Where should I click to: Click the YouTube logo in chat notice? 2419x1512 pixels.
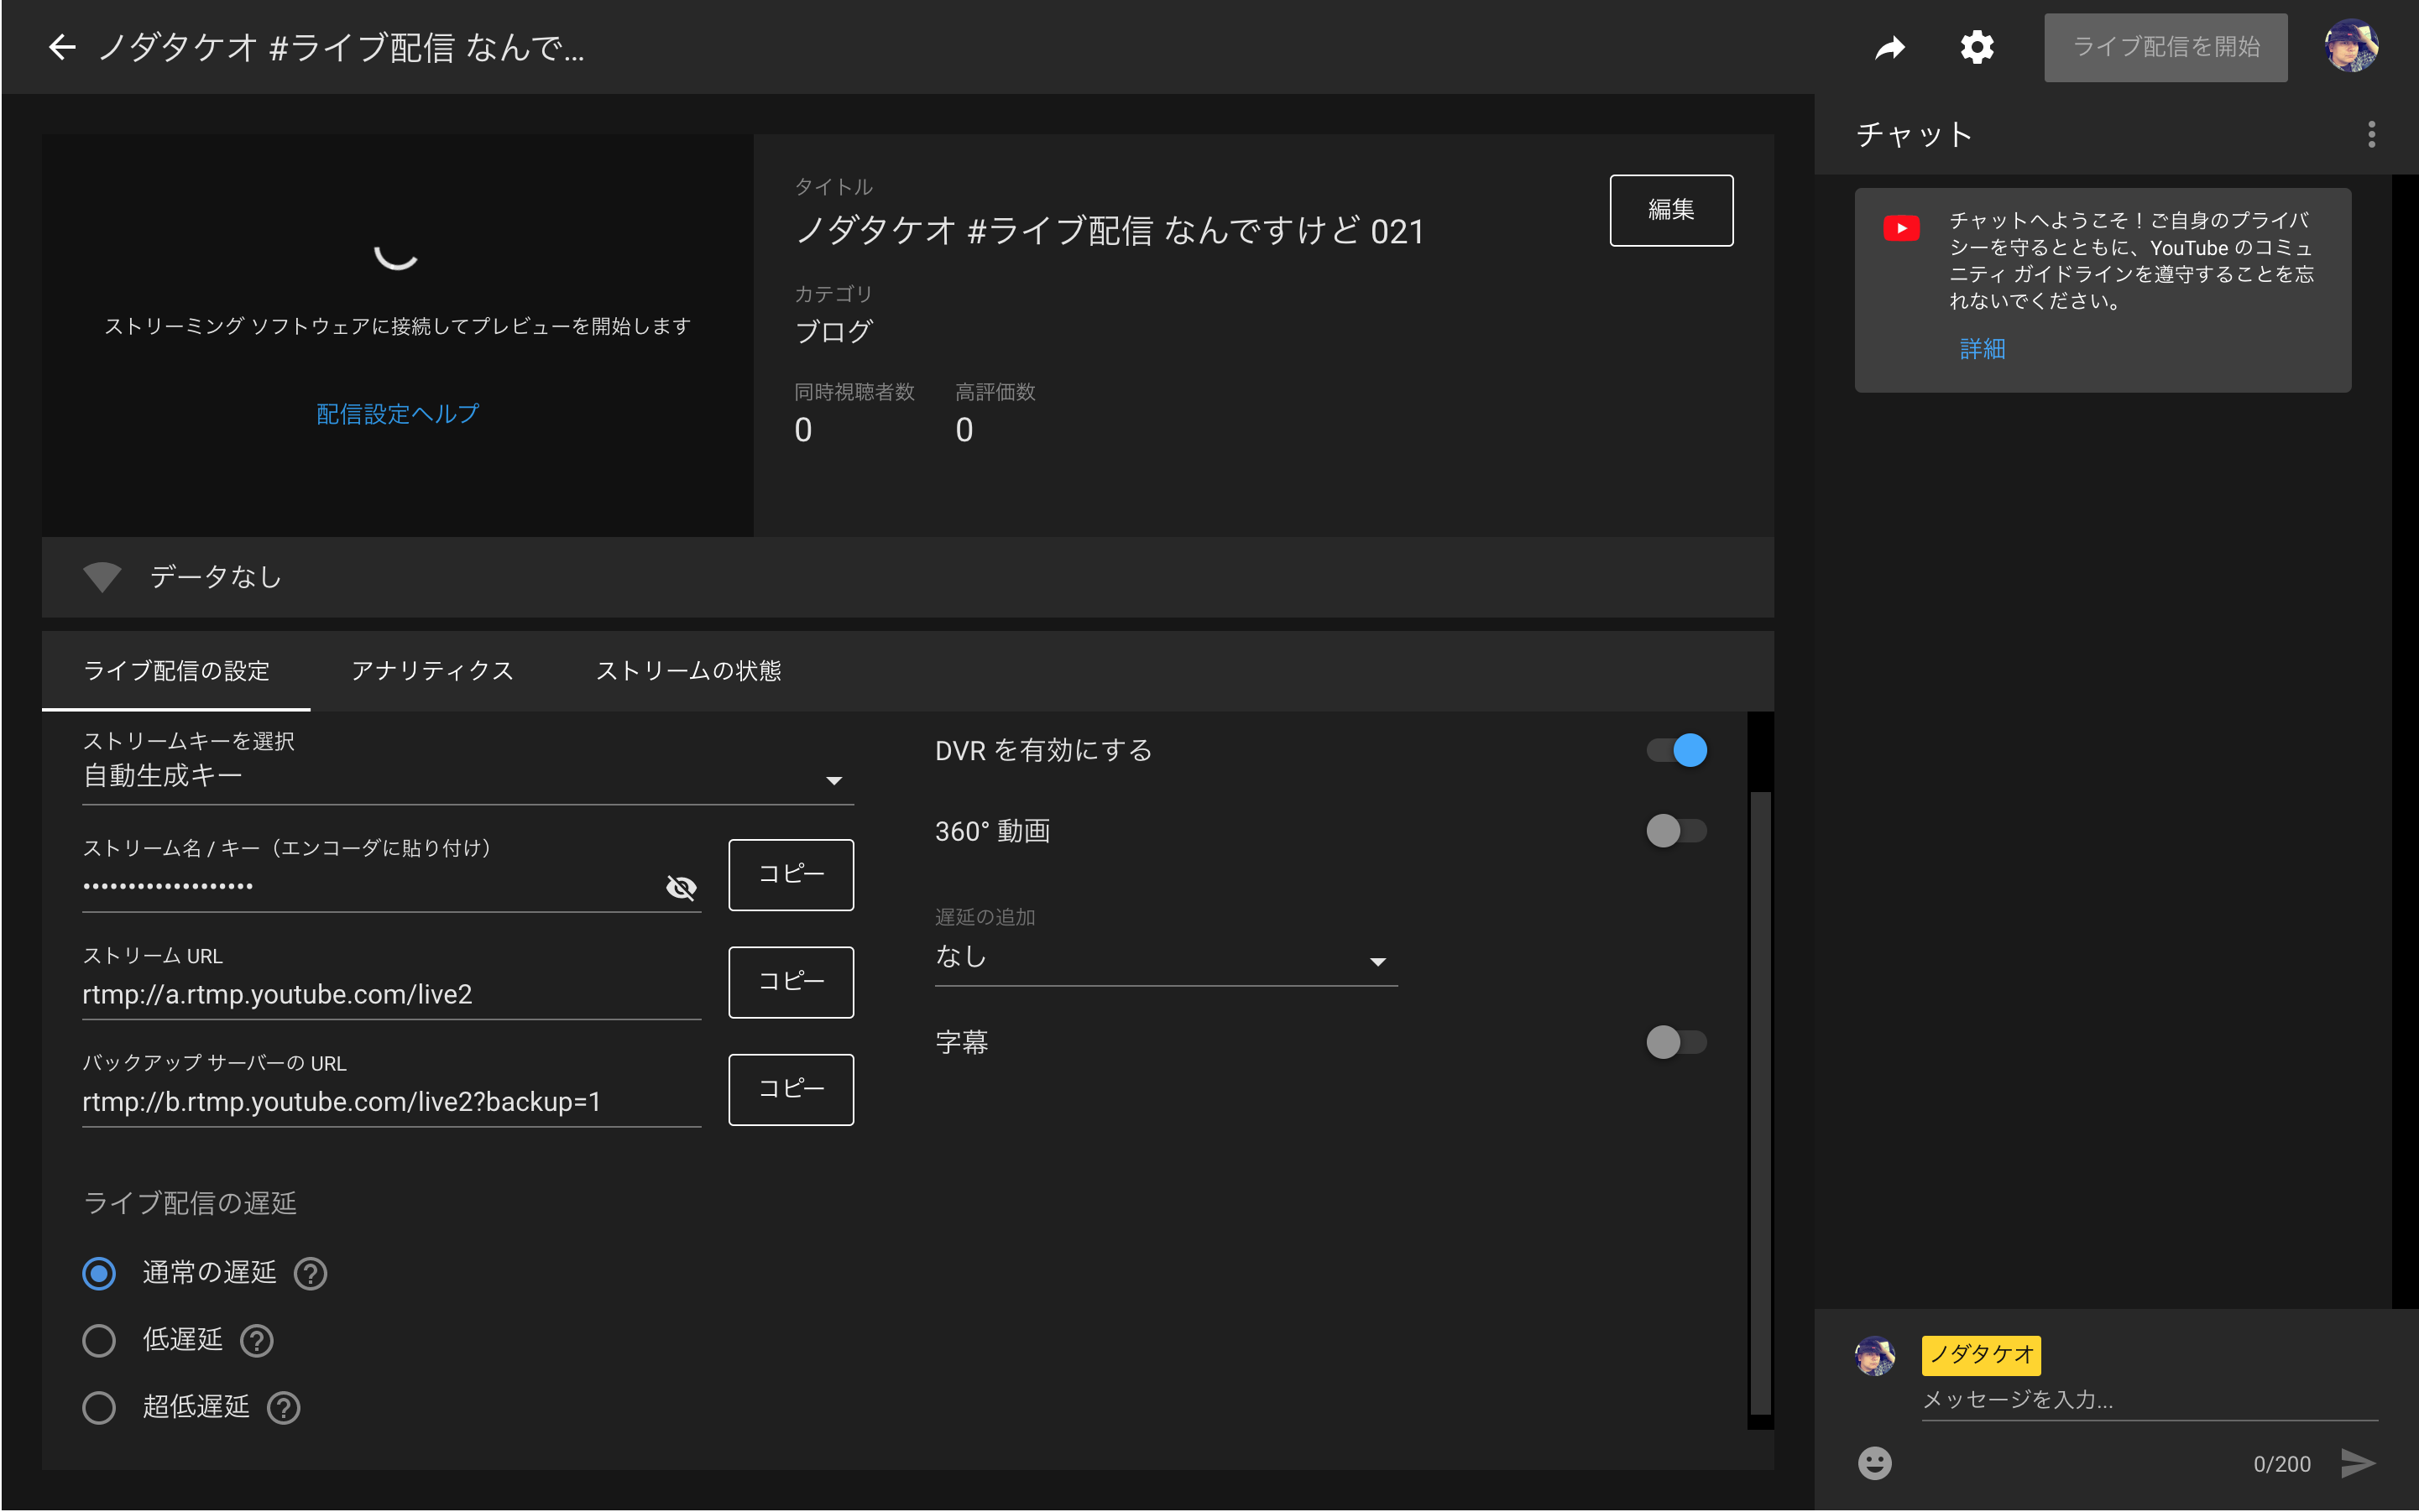1901,228
